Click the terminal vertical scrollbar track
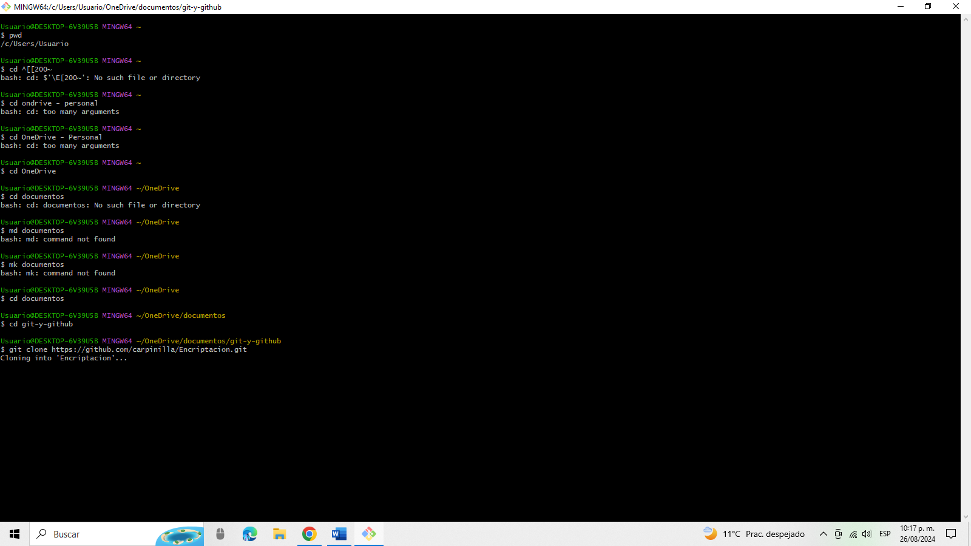The height and width of the screenshot is (546, 971). (966, 268)
